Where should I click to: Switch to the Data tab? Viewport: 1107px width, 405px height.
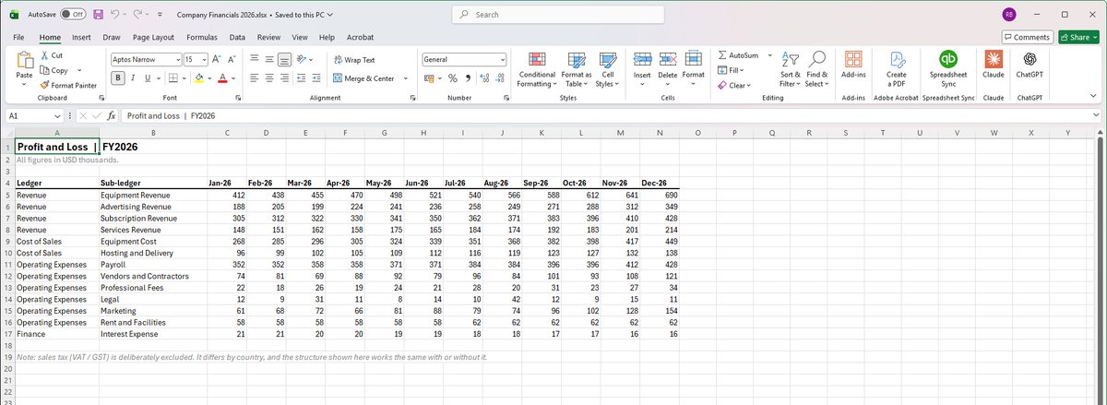point(237,37)
